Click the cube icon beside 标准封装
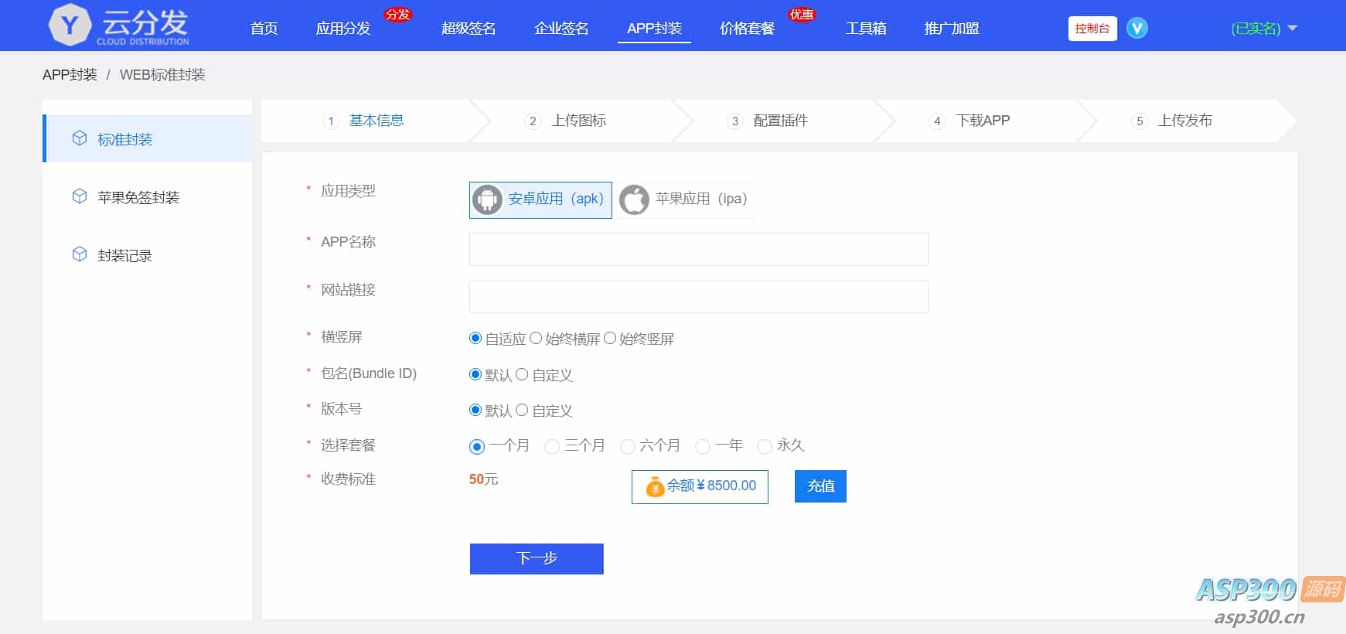 [80, 138]
